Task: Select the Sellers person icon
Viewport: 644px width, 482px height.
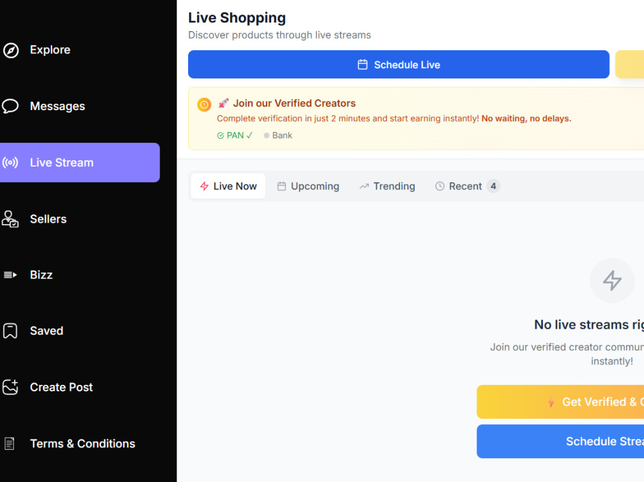Action: [10, 219]
